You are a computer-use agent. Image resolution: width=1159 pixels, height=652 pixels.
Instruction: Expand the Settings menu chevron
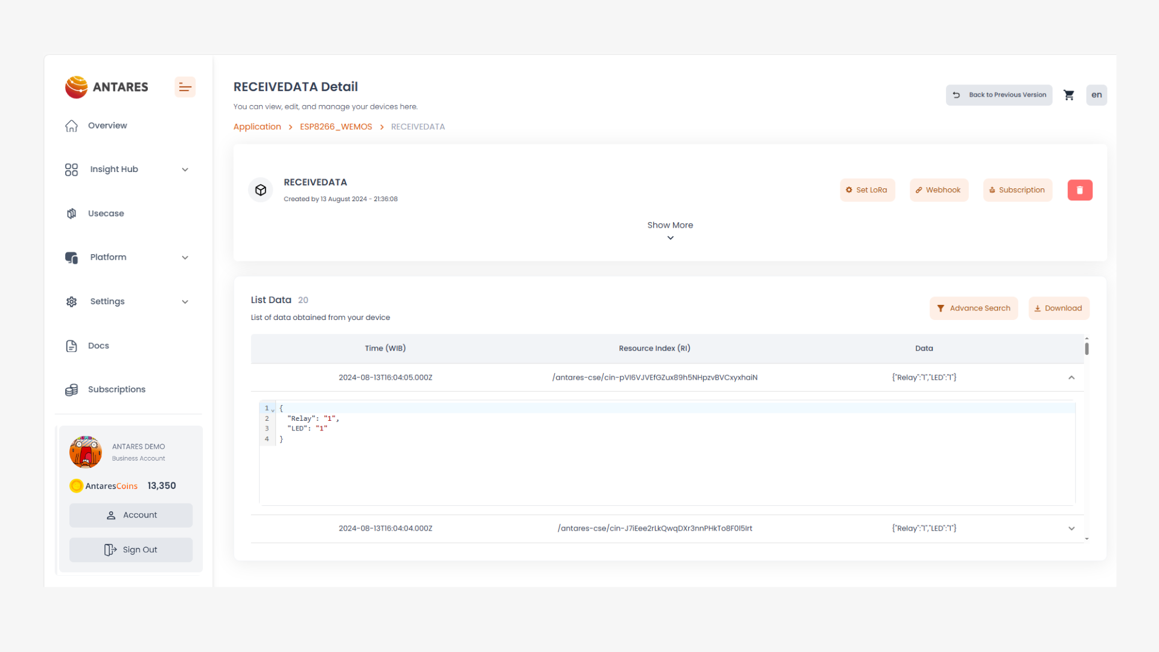pos(185,302)
